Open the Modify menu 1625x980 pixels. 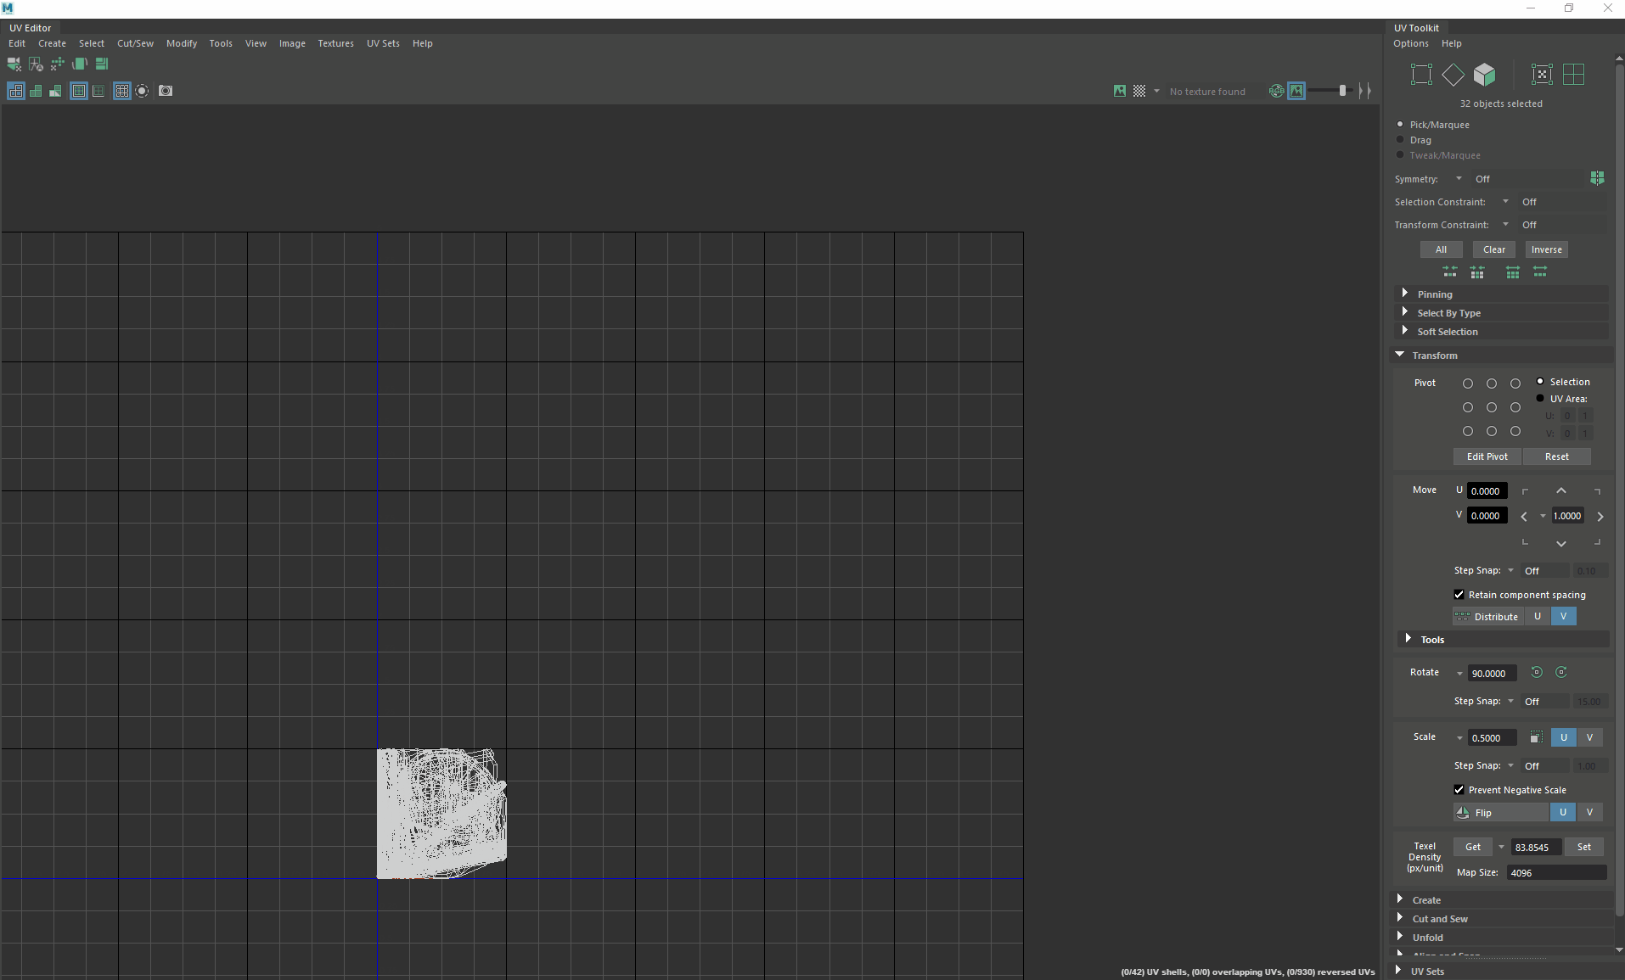click(182, 43)
